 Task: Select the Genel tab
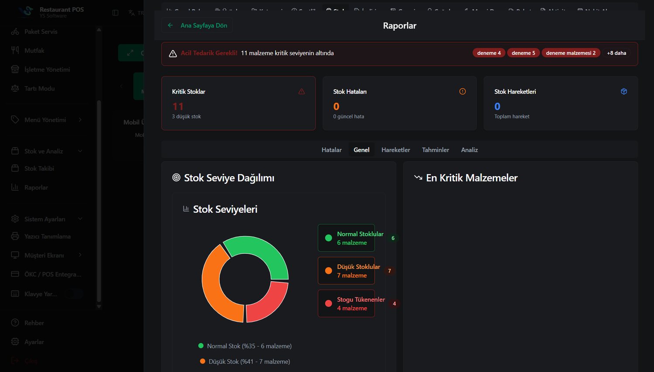[x=361, y=150]
